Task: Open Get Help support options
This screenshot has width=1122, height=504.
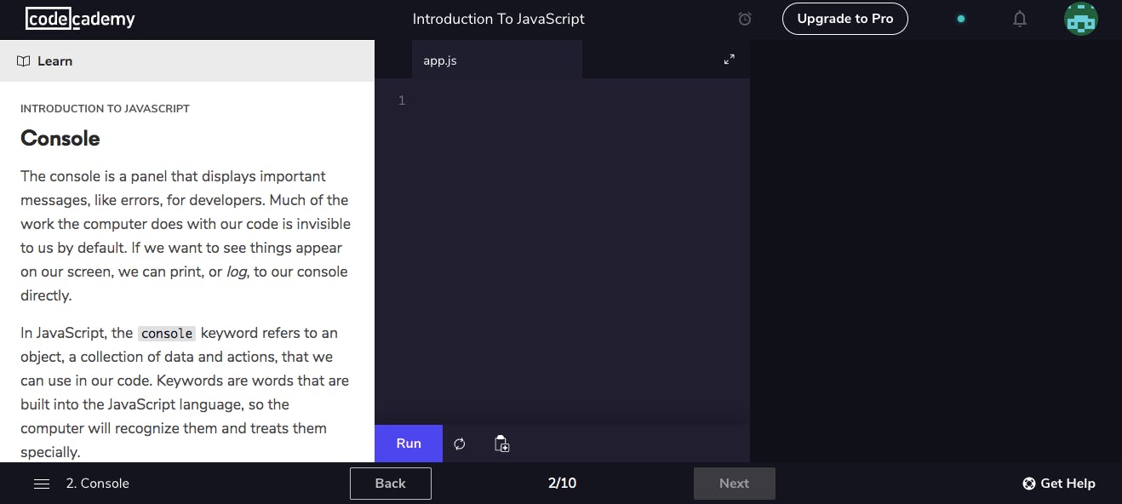Action: point(1058,483)
